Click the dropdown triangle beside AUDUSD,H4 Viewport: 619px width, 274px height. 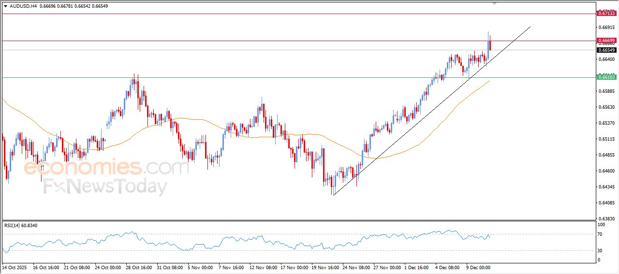point(6,6)
